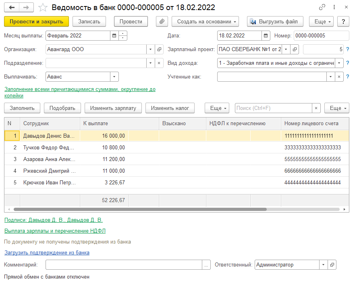Click the paperclip attachments button
The image size is (357, 283).
tap(162, 21)
